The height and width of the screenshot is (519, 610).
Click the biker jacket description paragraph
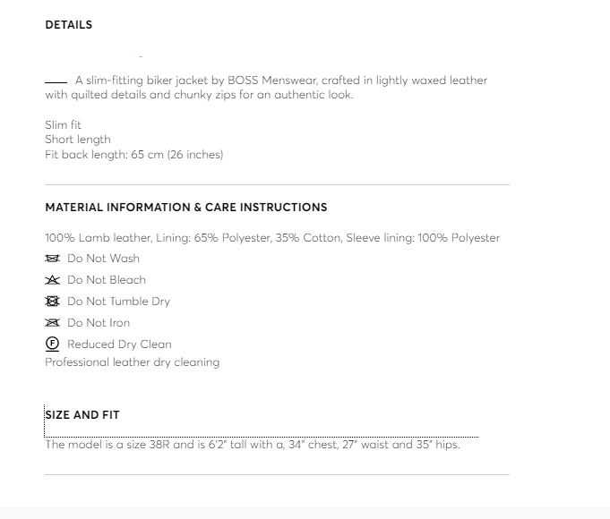pos(267,88)
